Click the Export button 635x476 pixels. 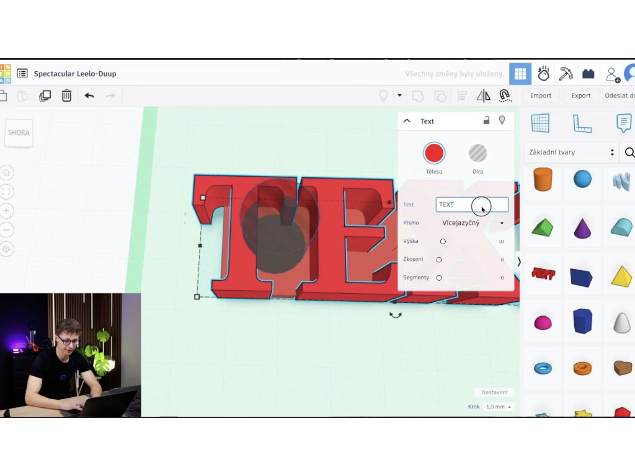click(580, 95)
